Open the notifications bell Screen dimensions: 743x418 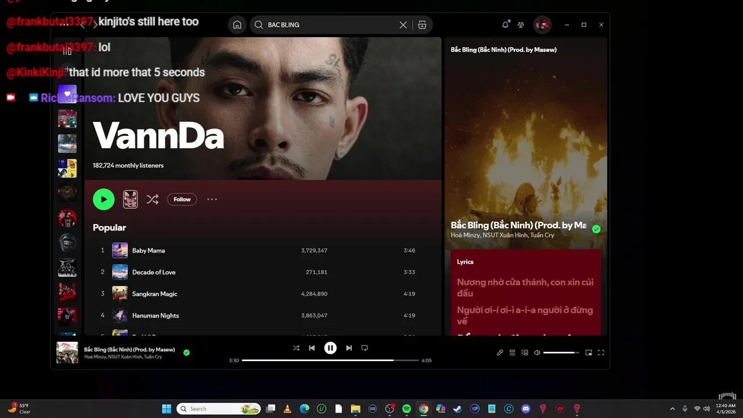point(506,25)
